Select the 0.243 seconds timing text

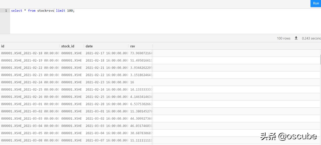(x=311, y=38)
